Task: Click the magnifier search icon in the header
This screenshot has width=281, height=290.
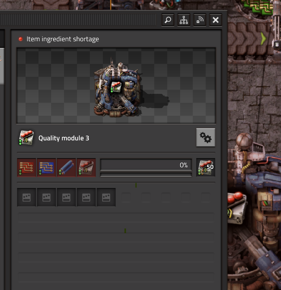Action: [168, 20]
